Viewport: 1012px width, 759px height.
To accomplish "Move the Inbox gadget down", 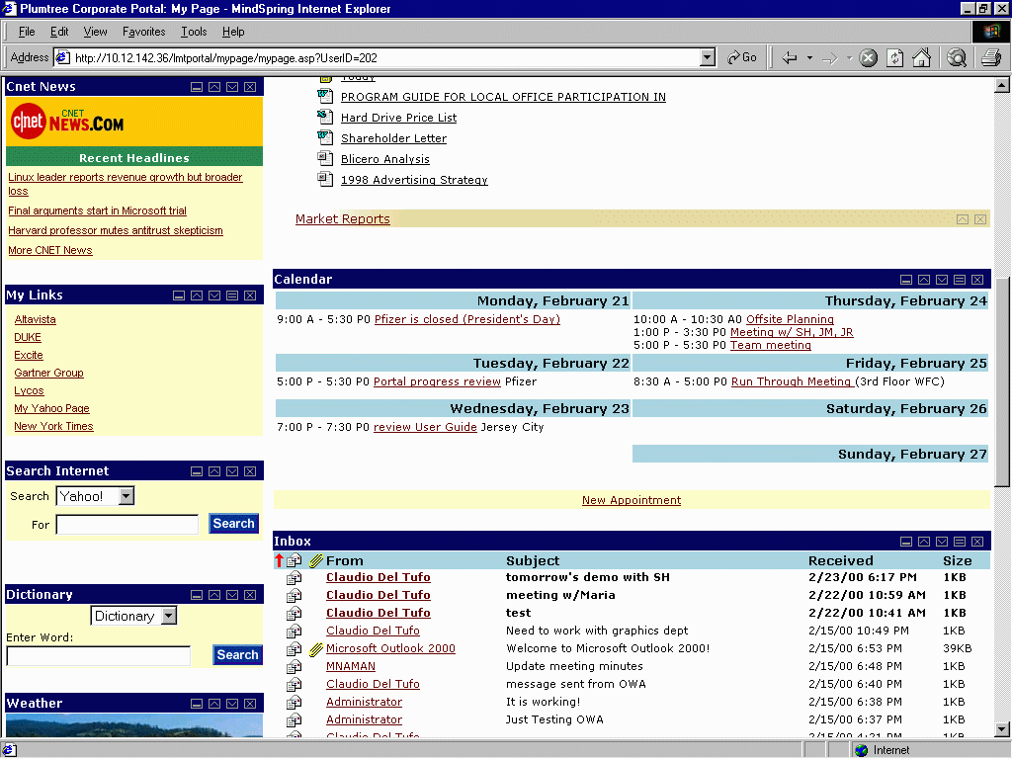I will [x=942, y=542].
